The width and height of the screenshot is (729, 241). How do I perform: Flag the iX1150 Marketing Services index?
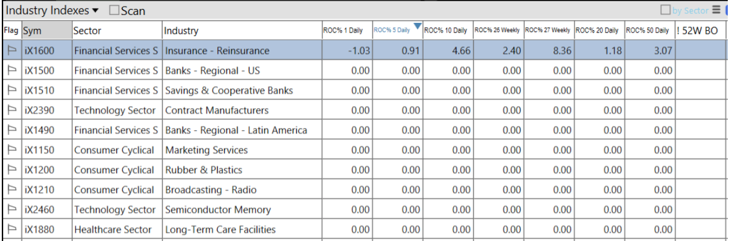pyautogui.click(x=11, y=150)
